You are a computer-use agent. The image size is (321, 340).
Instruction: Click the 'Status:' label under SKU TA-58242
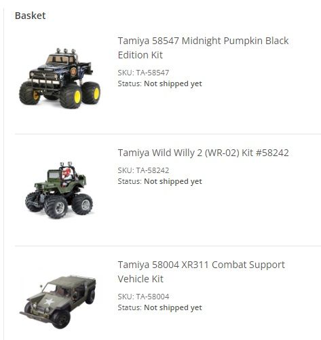click(x=130, y=181)
